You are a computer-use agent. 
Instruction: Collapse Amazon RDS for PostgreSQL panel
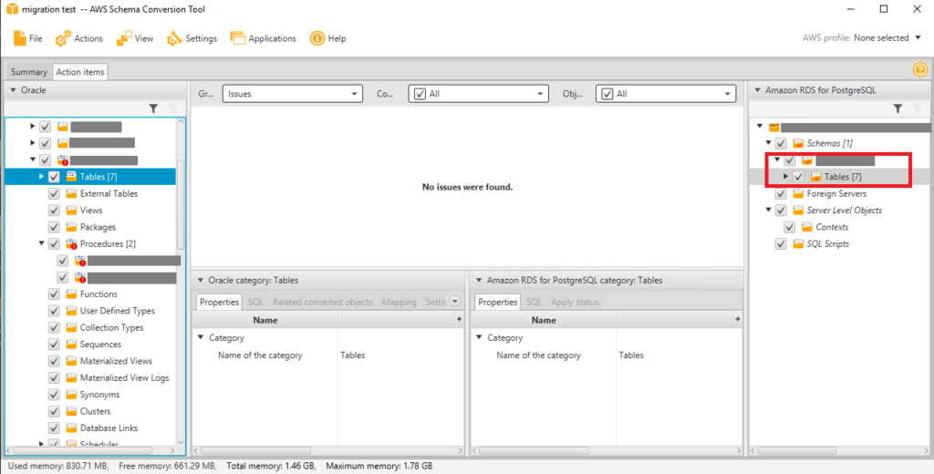[x=758, y=90]
